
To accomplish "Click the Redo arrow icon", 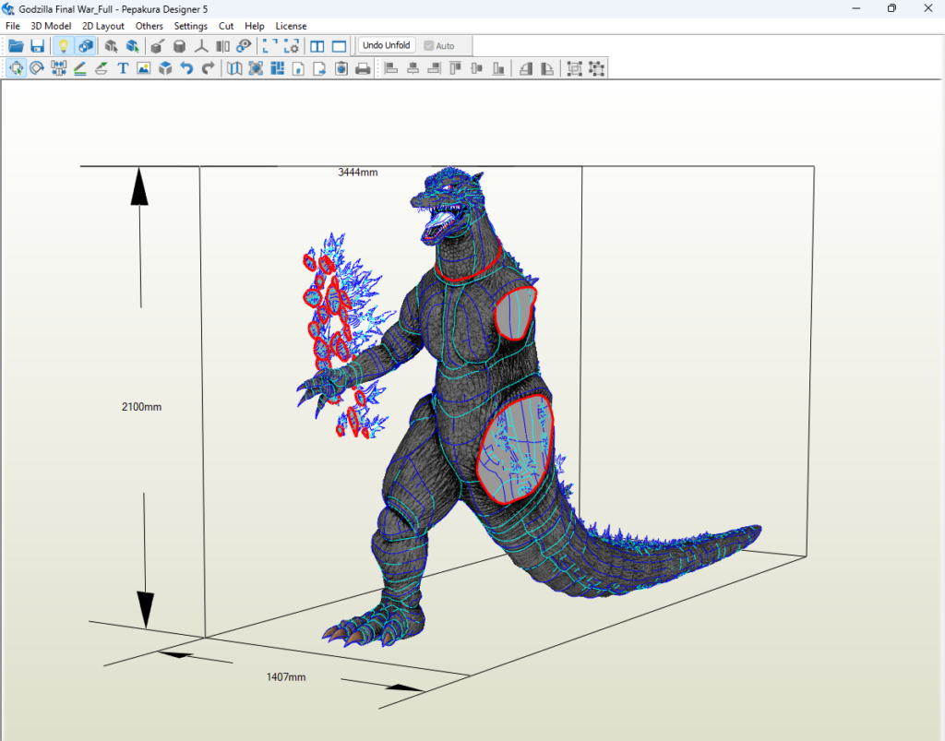I will (x=208, y=68).
